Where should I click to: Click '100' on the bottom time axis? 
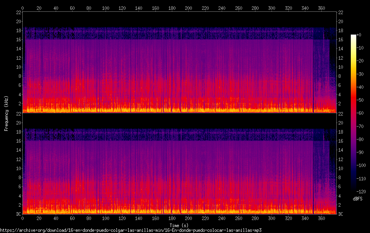click(x=106, y=218)
